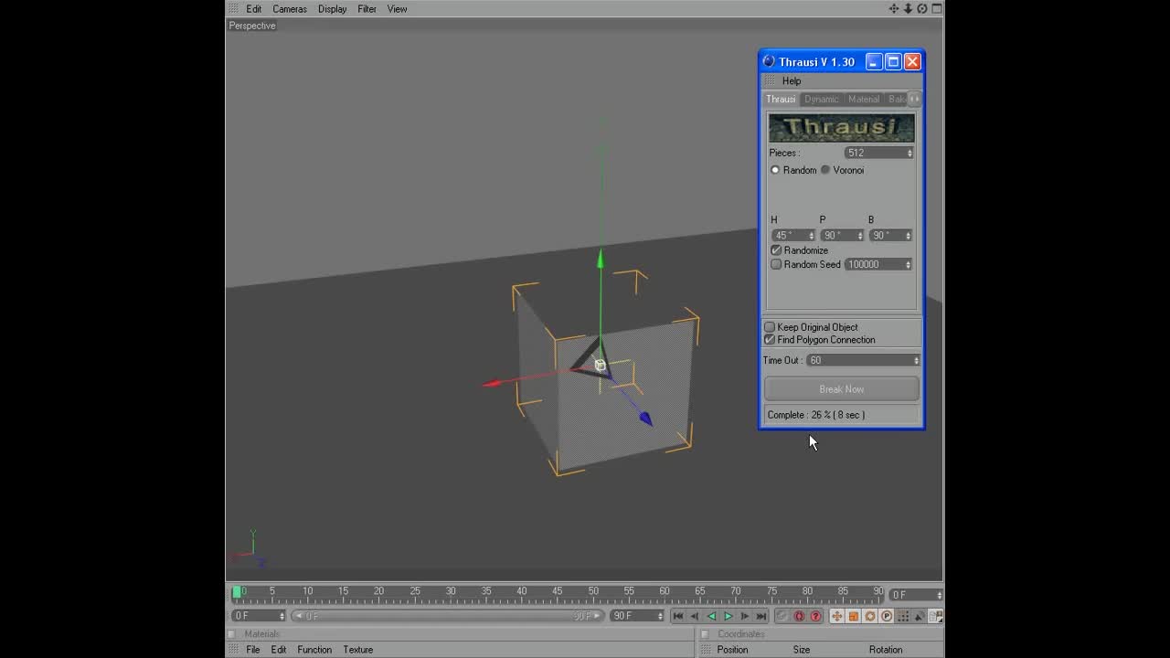Jump to the end of animation
Screen dimensions: 1170x658
click(x=761, y=616)
